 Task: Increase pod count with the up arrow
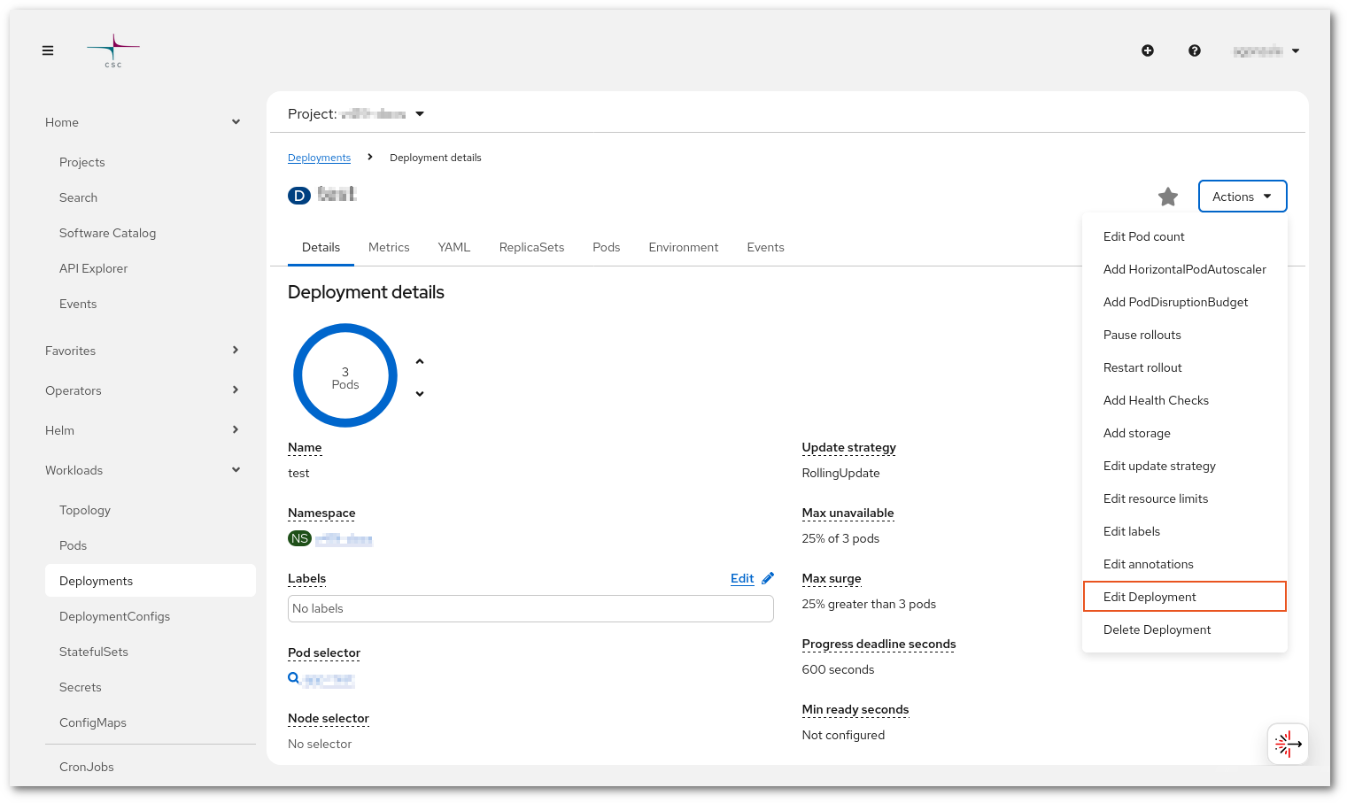pyautogui.click(x=419, y=361)
